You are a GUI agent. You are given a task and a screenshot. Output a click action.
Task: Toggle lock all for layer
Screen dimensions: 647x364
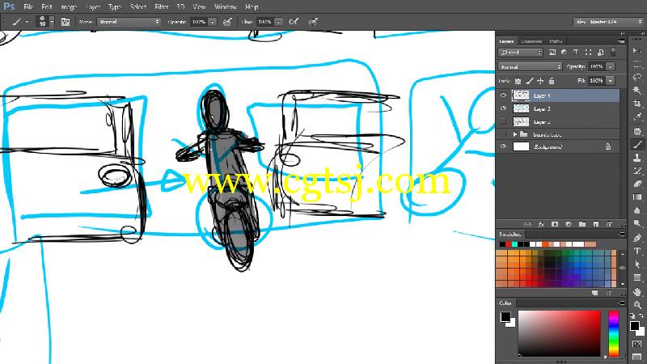point(552,81)
